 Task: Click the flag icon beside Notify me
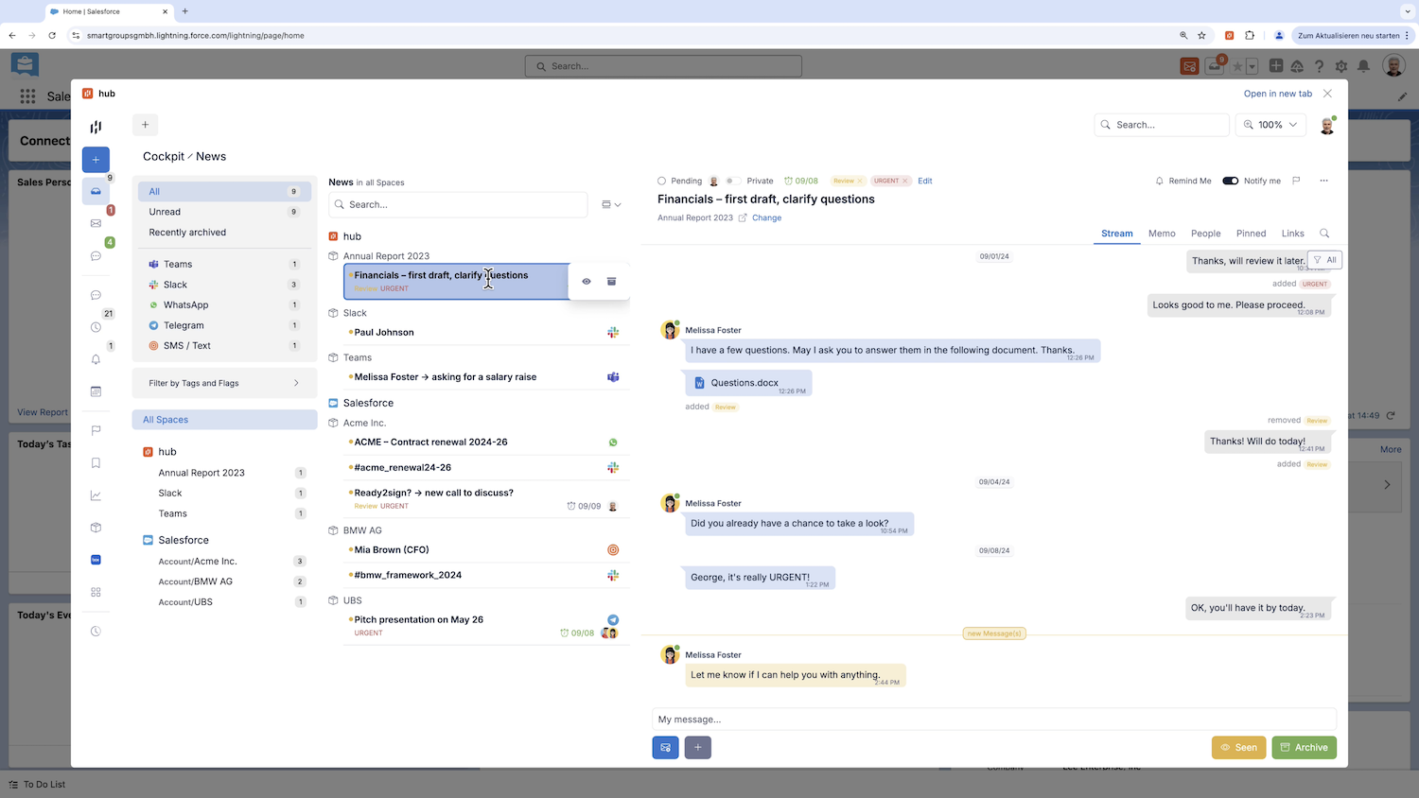tap(1296, 181)
